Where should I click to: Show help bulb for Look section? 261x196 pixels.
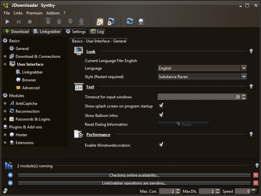point(251,51)
